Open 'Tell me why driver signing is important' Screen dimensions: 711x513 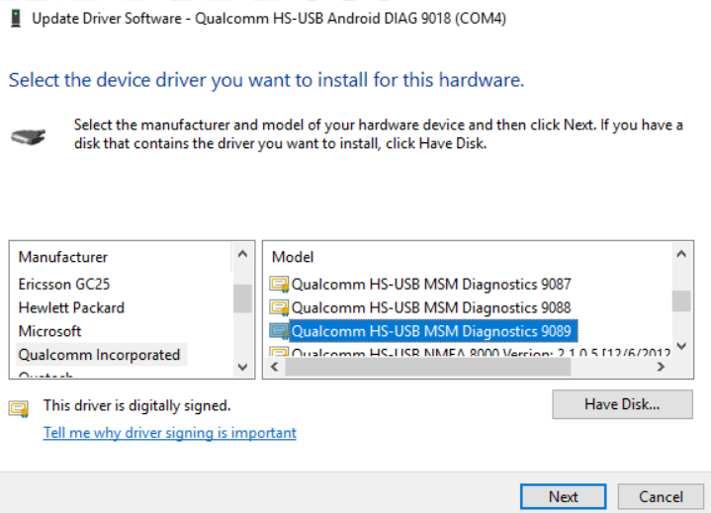pyautogui.click(x=169, y=432)
